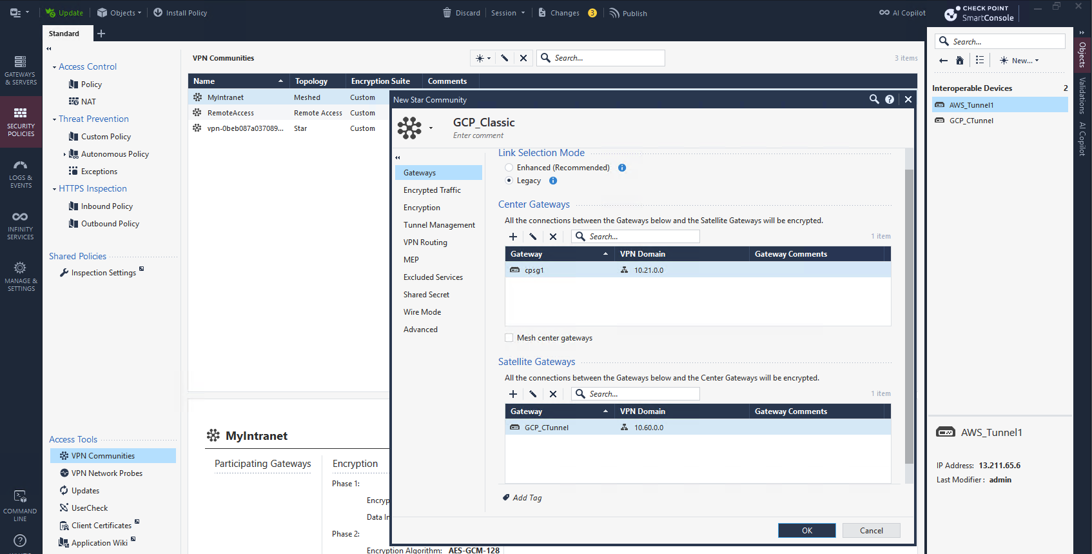This screenshot has height=554, width=1092.
Task: Open Logs & Events sidebar view
Action: point(21,173)
